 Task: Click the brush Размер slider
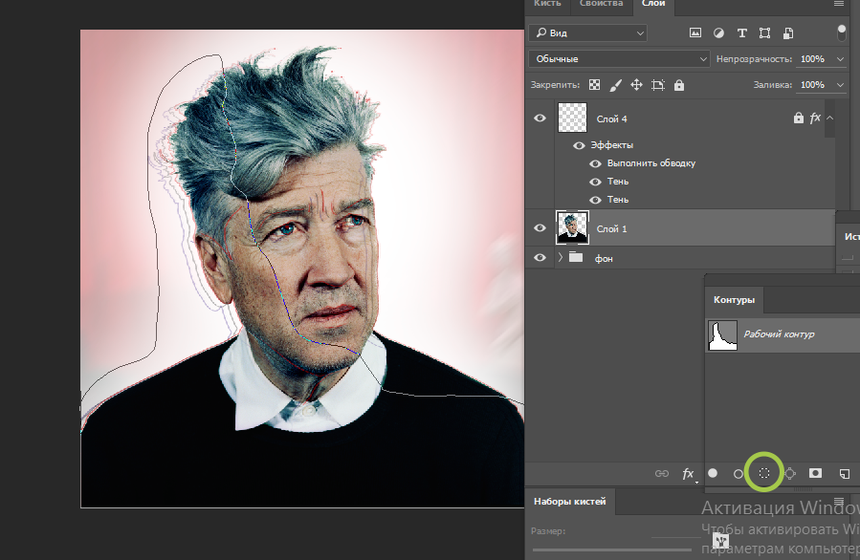click(x=612, y=549)
